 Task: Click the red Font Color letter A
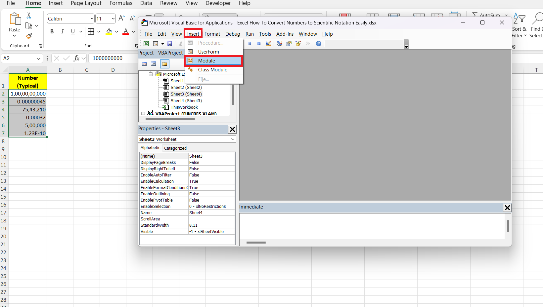126,31
